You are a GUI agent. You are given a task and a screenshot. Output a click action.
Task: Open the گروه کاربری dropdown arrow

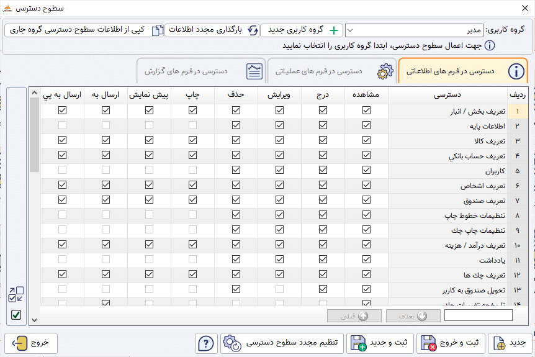pos(350,30)
